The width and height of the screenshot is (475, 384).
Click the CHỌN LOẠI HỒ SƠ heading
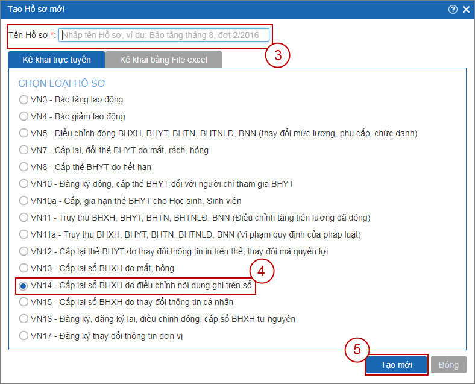pos(62,83)
